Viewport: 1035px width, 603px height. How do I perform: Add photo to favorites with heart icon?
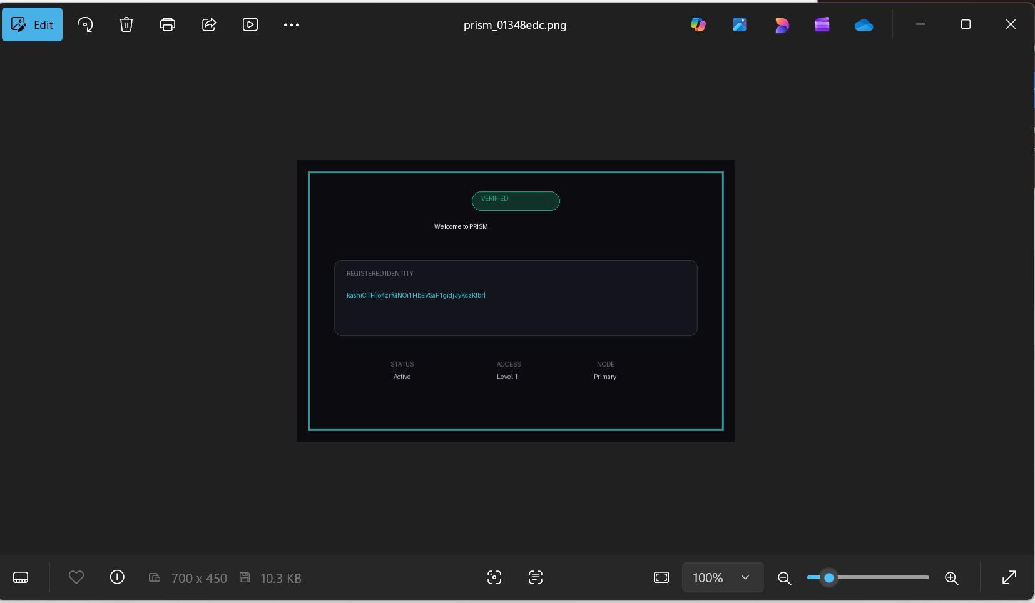[x=76, y=577]
